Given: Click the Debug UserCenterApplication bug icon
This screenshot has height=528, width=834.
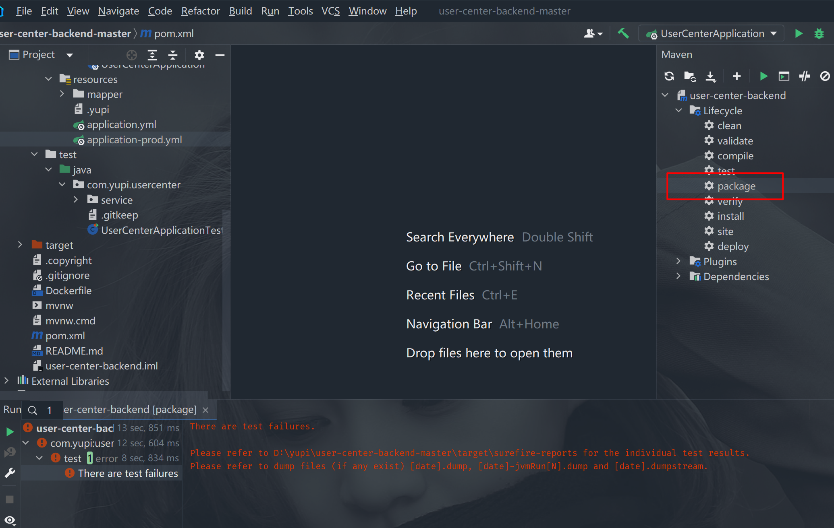Looking at the screenshot, I should click(819, 33).
